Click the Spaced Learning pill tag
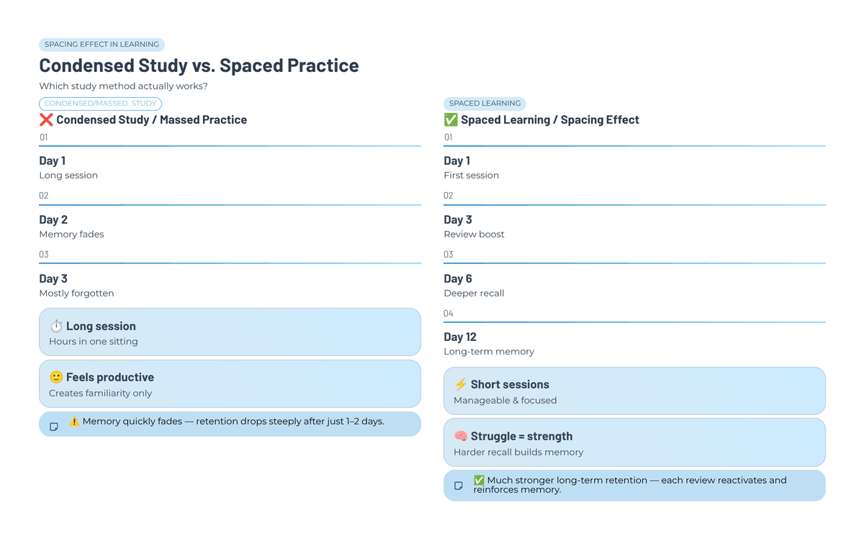 click(485, 104)
